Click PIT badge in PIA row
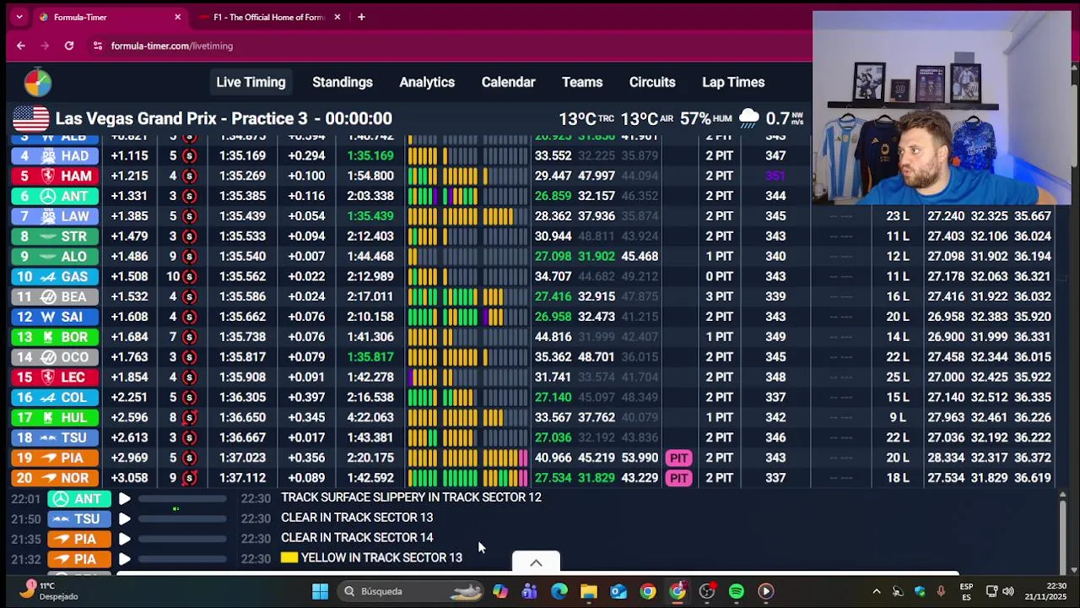This screenshot has width=1080, height=608. (x=678, y=458)
